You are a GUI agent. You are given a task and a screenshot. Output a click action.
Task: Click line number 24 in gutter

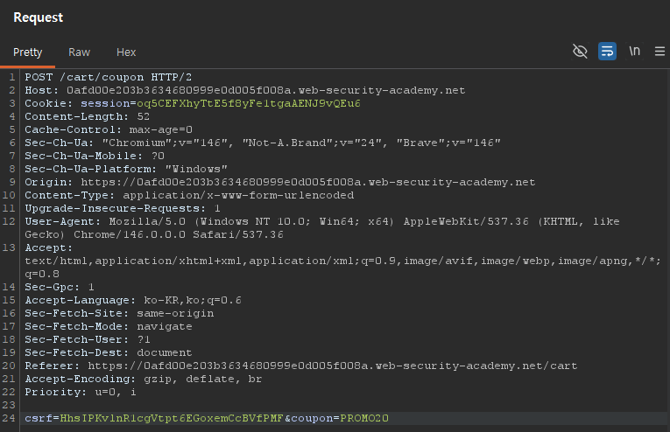pyautogui.click(x=11, y=419)
